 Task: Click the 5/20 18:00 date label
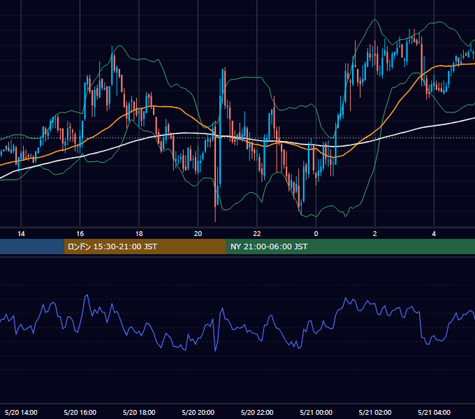coord(139,412)
